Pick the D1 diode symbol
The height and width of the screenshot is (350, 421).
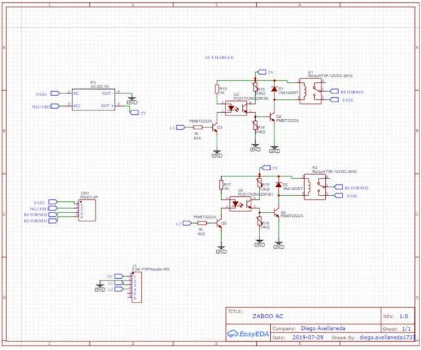(273, 89)
